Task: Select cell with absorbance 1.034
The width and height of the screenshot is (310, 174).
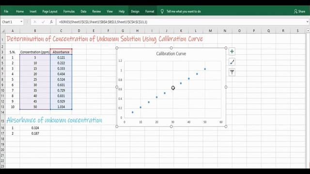Action: 61,107
